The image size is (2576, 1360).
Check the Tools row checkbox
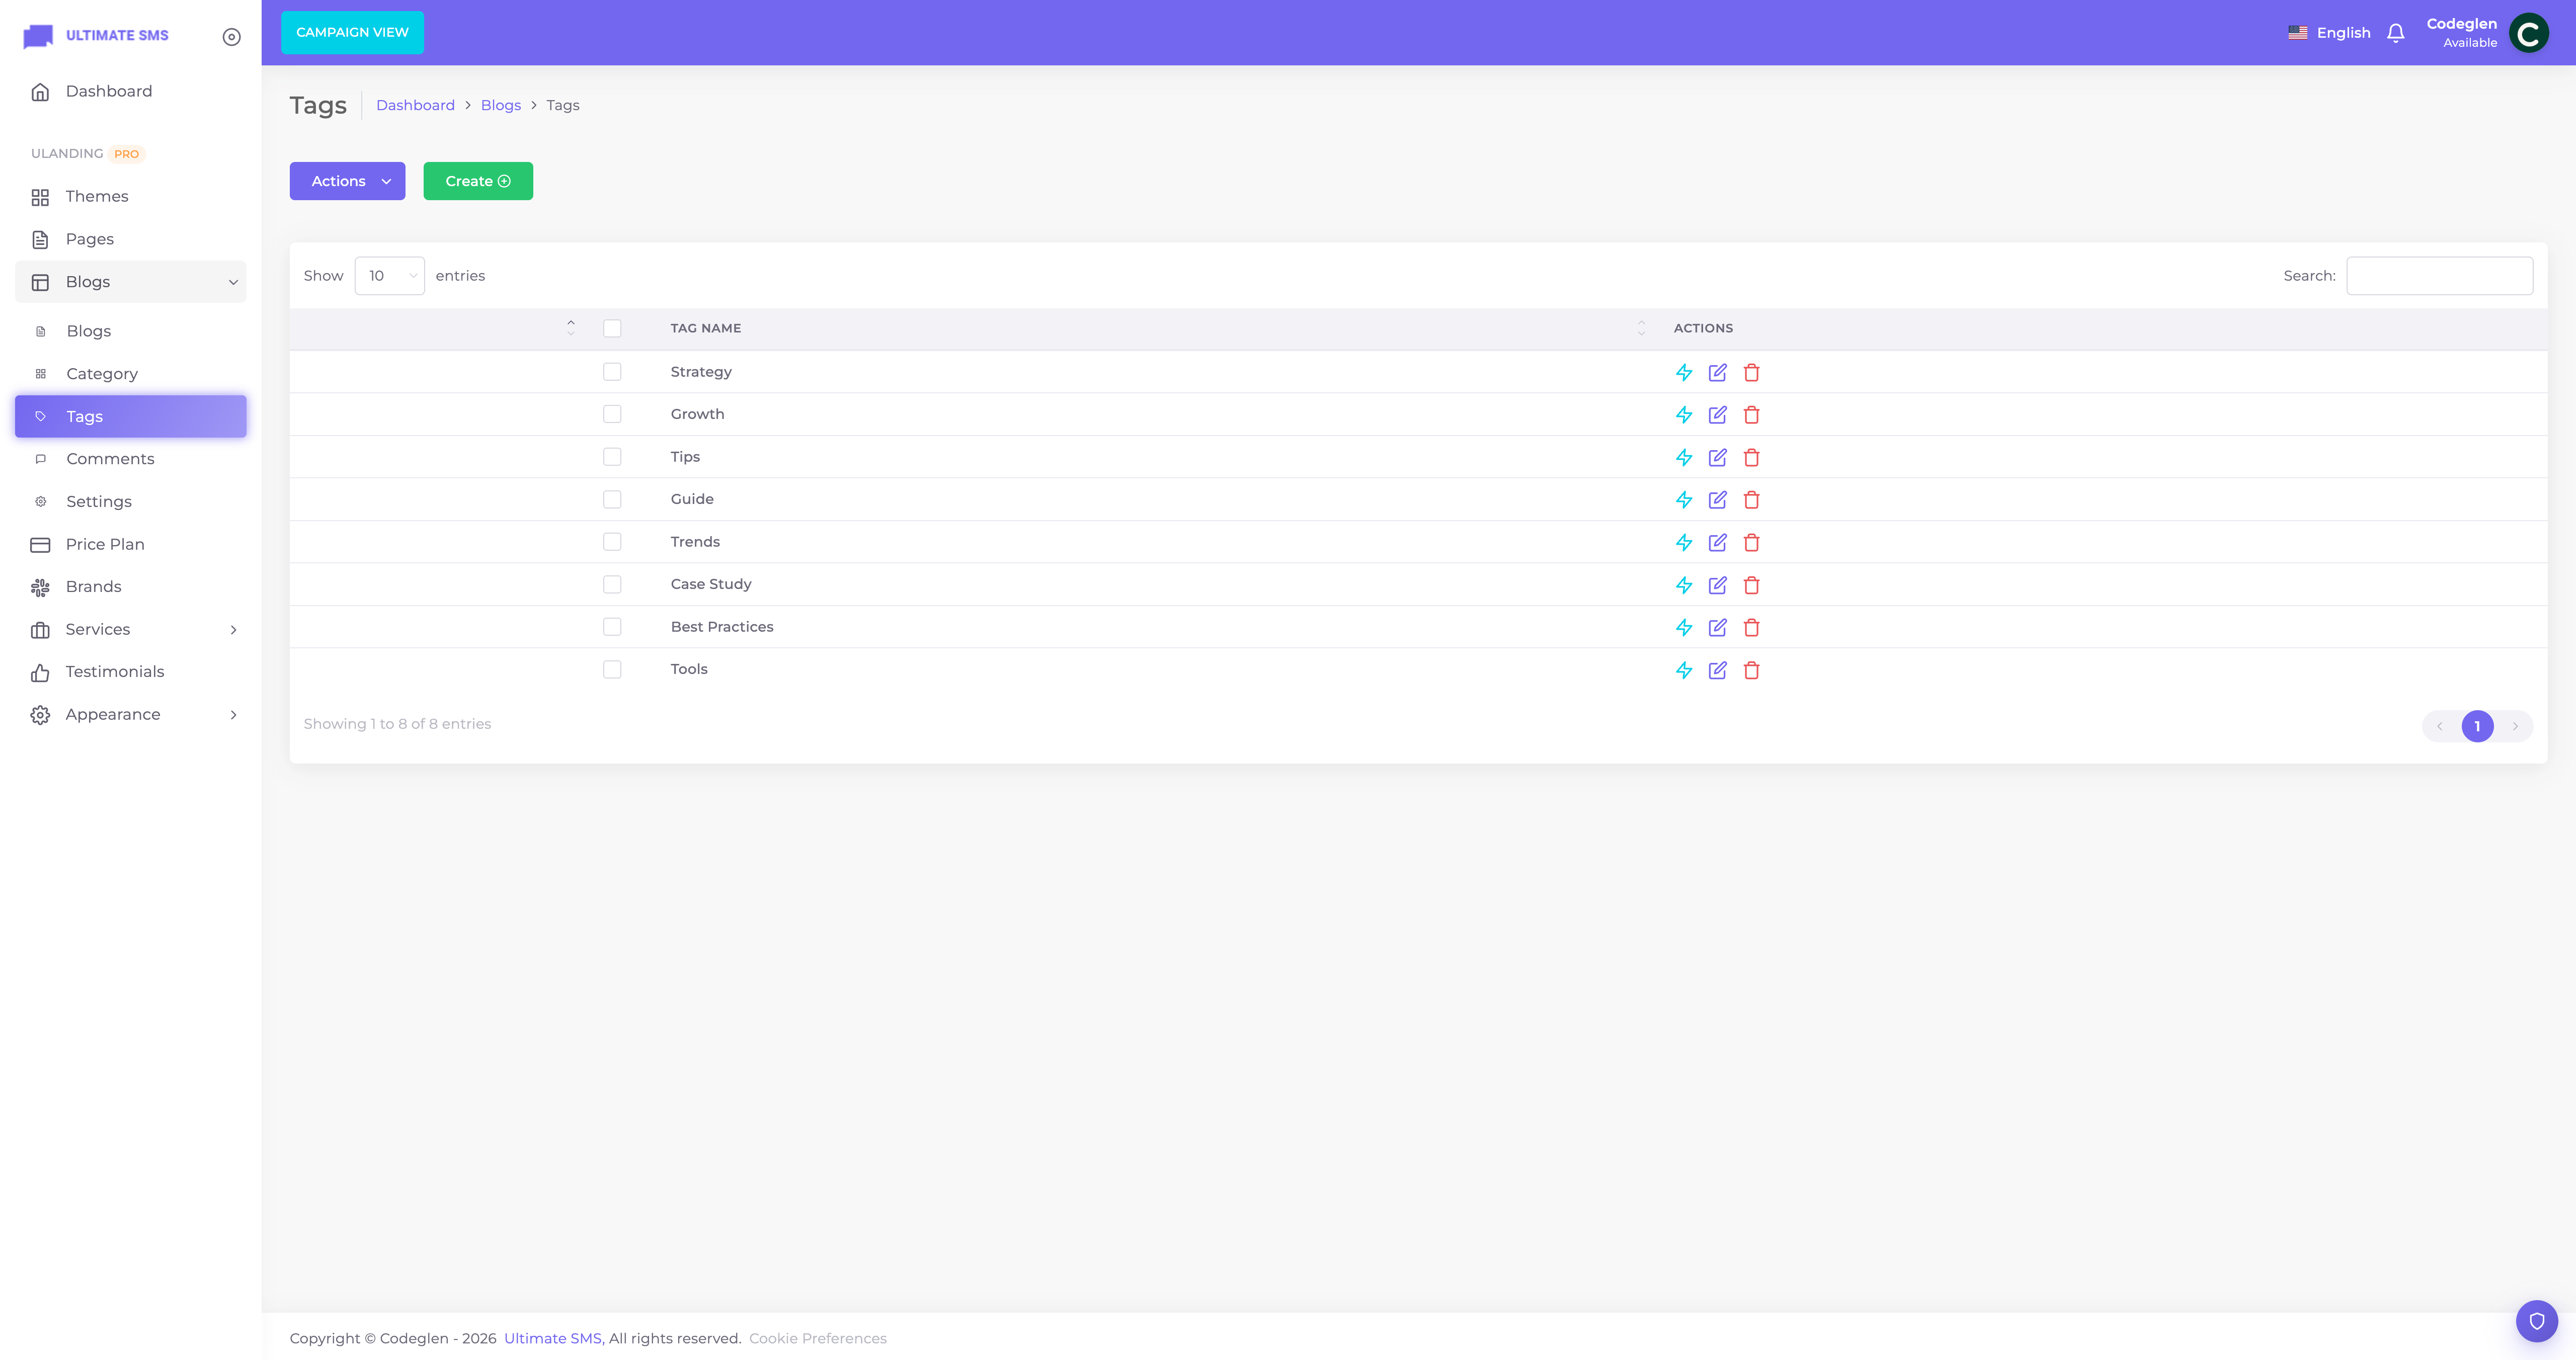coord(612,669)
